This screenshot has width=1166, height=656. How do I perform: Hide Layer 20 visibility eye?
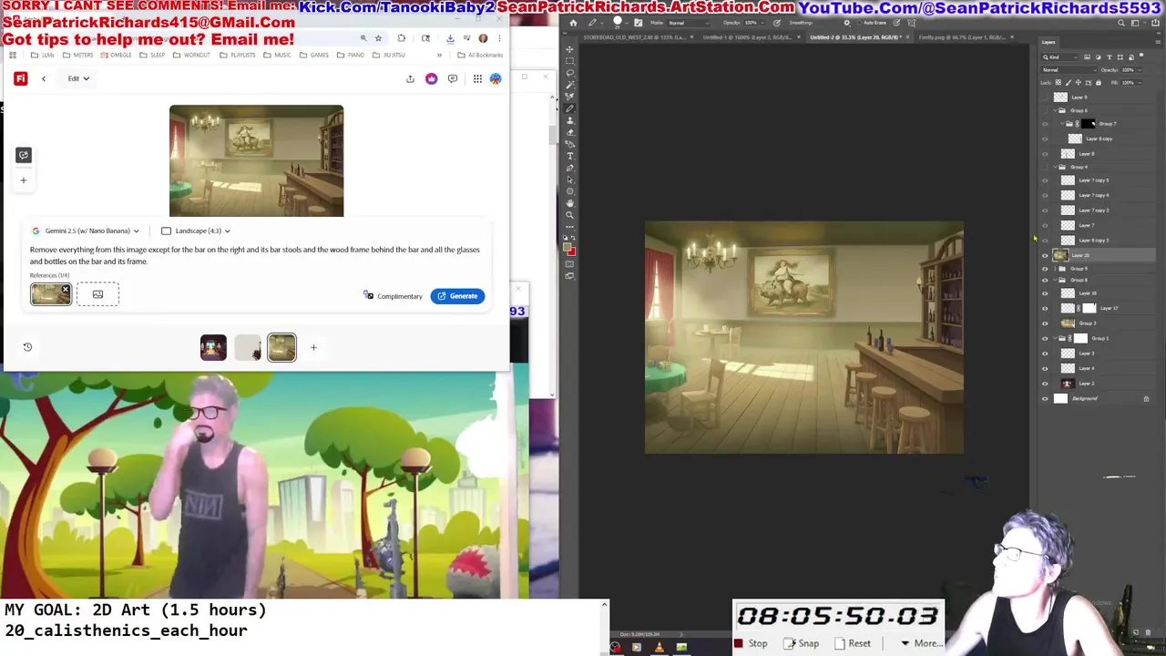coord(1045,255)
